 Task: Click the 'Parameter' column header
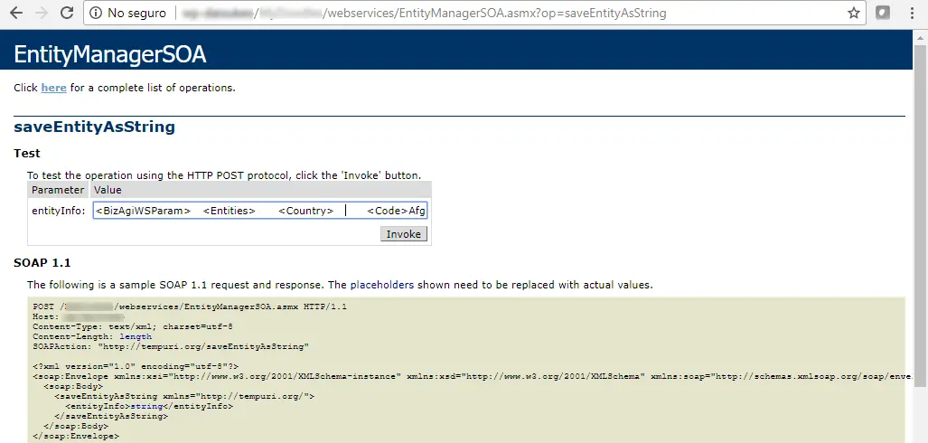[x=58, y=190]
